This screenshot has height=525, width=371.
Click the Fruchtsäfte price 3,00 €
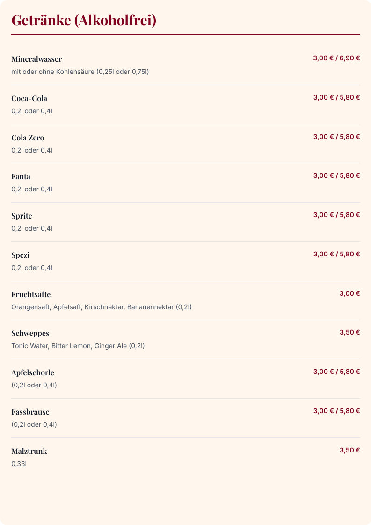click(x=349, y=294)
